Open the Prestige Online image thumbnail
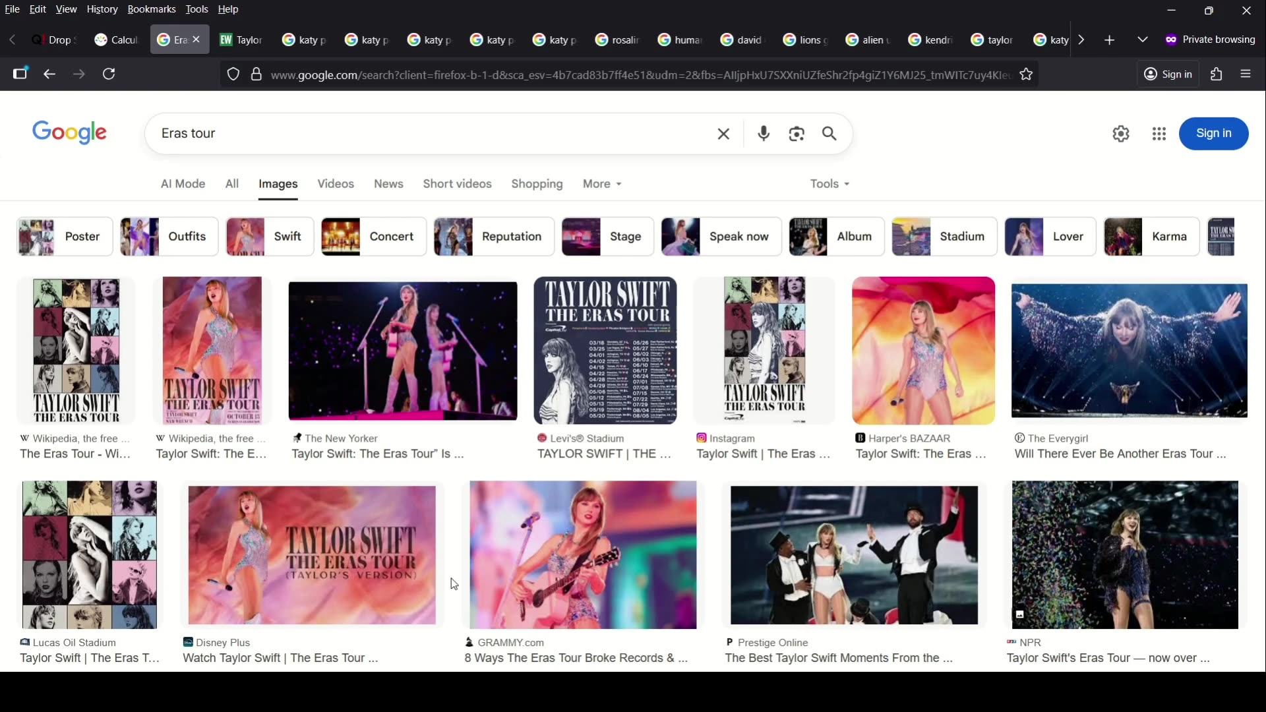The image size is (1266, 712). [x=854, y=555]
